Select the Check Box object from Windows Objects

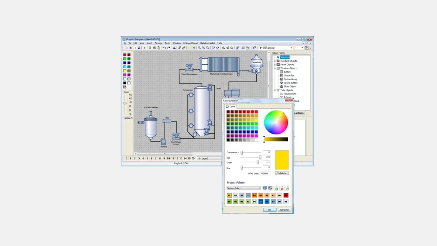point(289,75)
